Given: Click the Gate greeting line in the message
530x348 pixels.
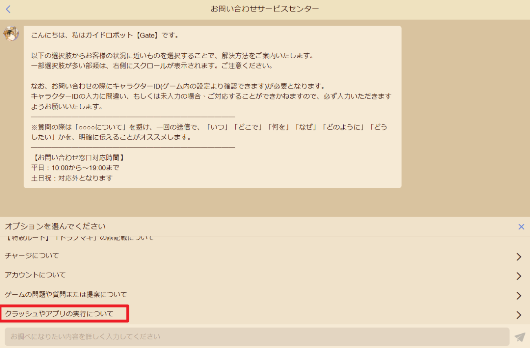Looking at the screenshot, I should [x=105, y=35].
